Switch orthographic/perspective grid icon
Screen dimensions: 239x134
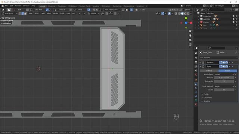pyautogui.click(x=190, y=45)
